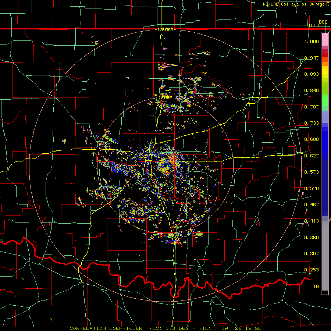The height and width of the screenshot is (331, 331).
Task: Click the 50 NMI range ring label
Action: (165, 97)
